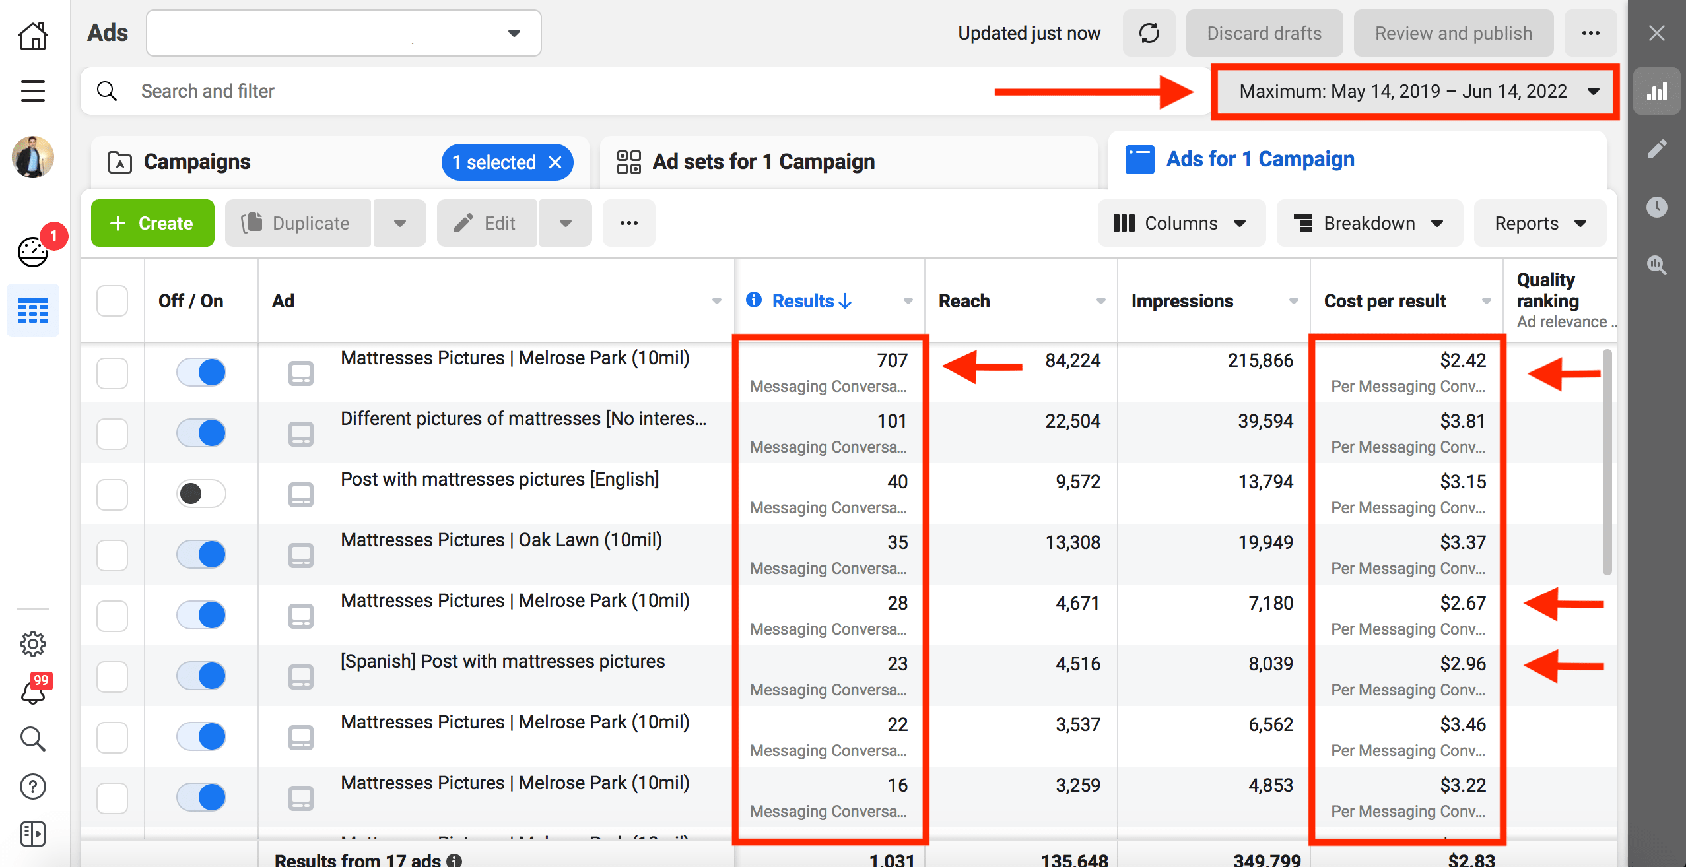This screenshot has height=867, width=1686.
Task: Switch to Ad sets for 1 Campaign tab
Action: (763, 162)
